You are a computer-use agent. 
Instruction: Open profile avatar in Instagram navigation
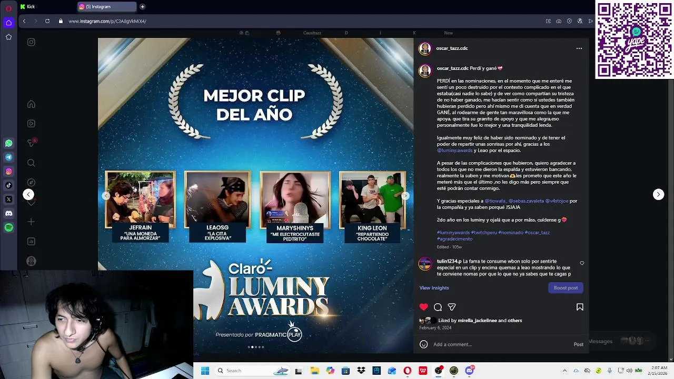click(x=31, y=261)
